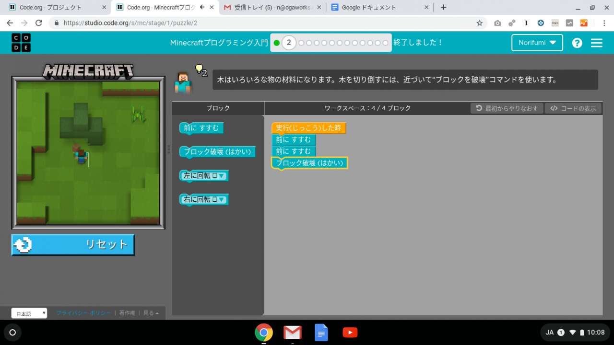Click the Code.org logo
Image resolution: width=614 pixels, height=345 pixels.
tap(21, 43)
